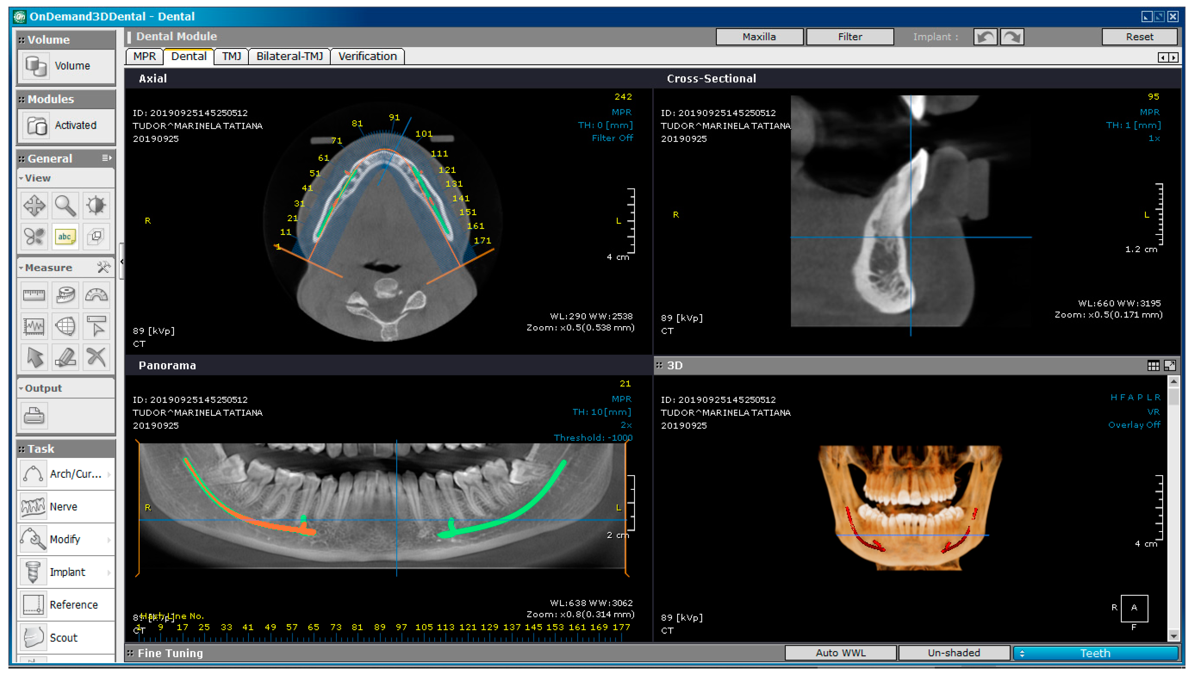Collapse the Output section
The width and height of the screenshot is (1193, 674).
click(21, 388)
